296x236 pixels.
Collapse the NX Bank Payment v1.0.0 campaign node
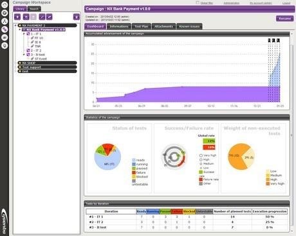tap(20, 29)
